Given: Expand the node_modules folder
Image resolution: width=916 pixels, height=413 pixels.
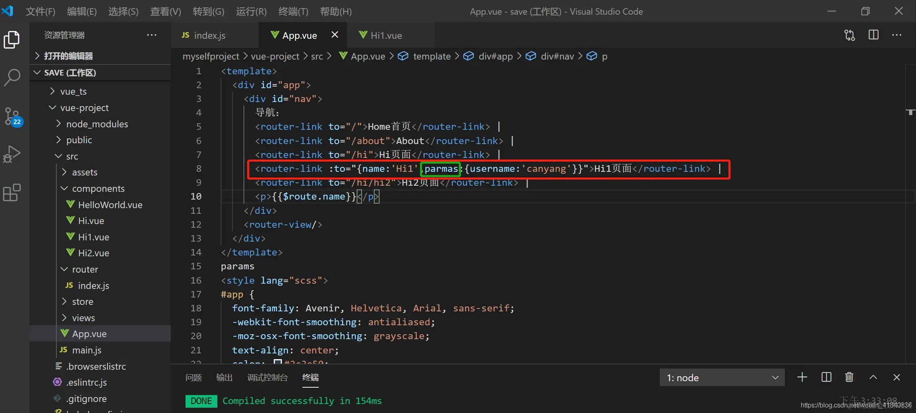Looking at the screenshot, I should pyautogui.click(x=97, y=124).
